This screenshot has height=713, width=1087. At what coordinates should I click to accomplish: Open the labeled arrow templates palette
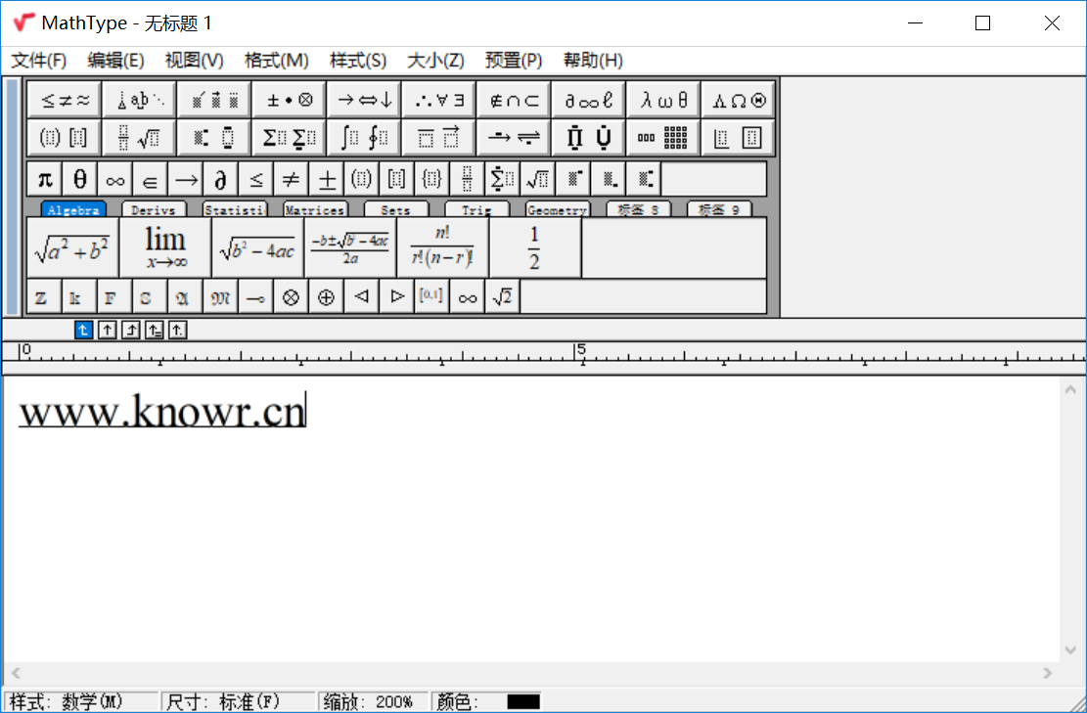[514, 137]
